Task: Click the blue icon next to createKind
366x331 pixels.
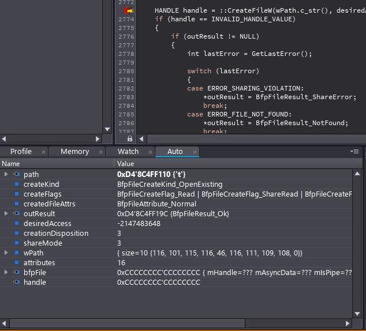Action: click(x=17, y=184)
